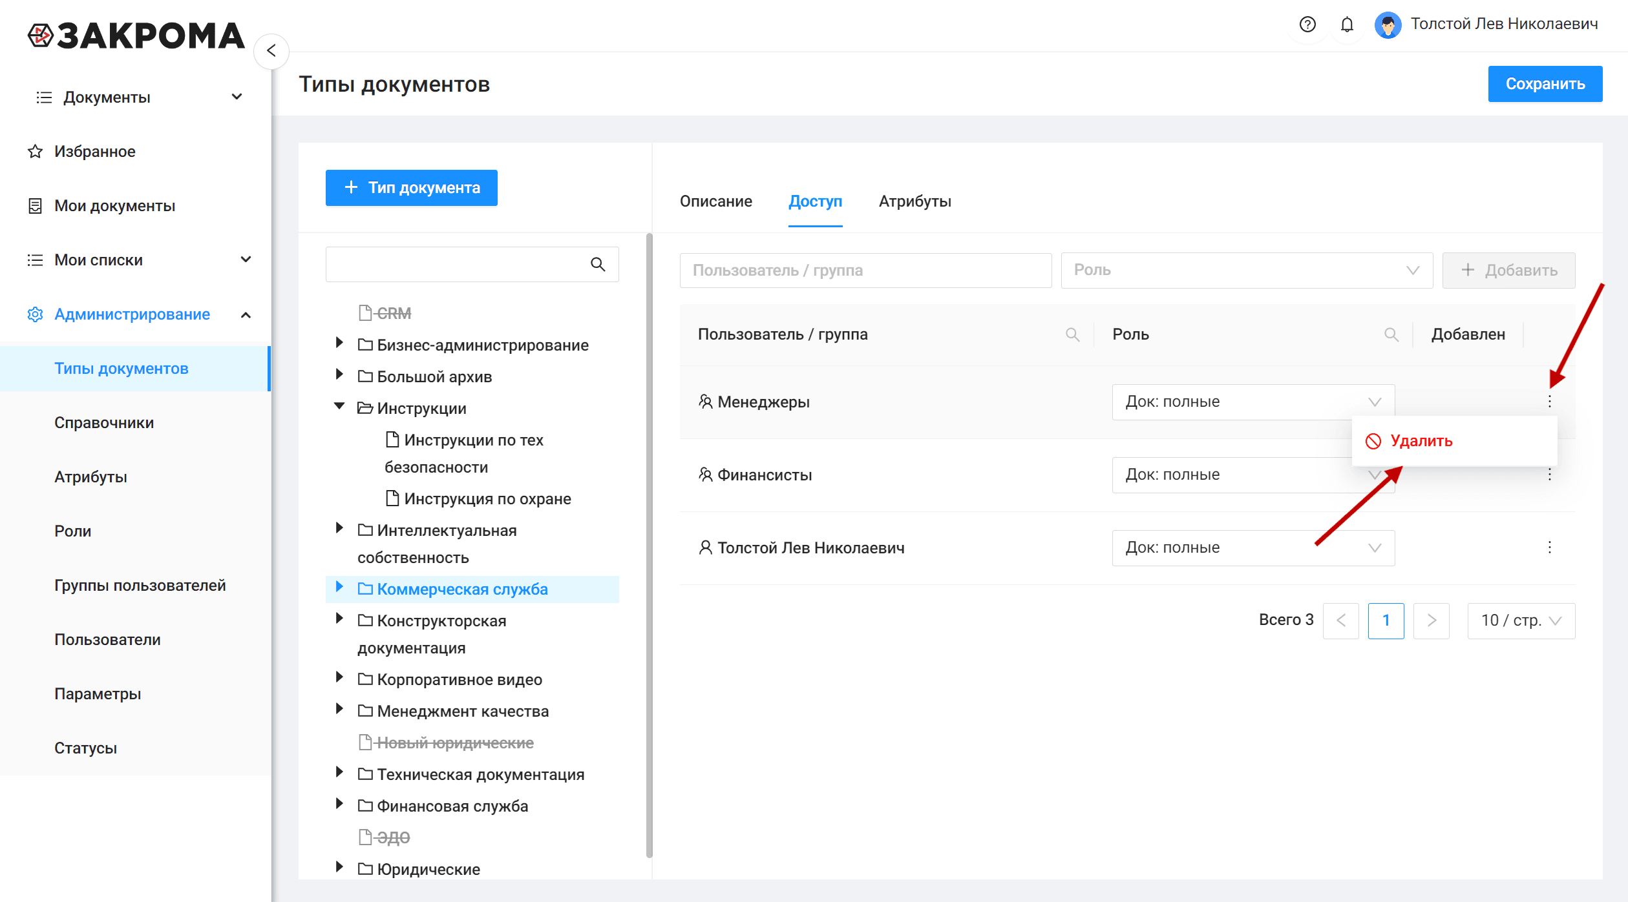Screen dimensions: 1628x902
Task: Click the document tree vertical scrollbar
Action: (x=649, y=546)
